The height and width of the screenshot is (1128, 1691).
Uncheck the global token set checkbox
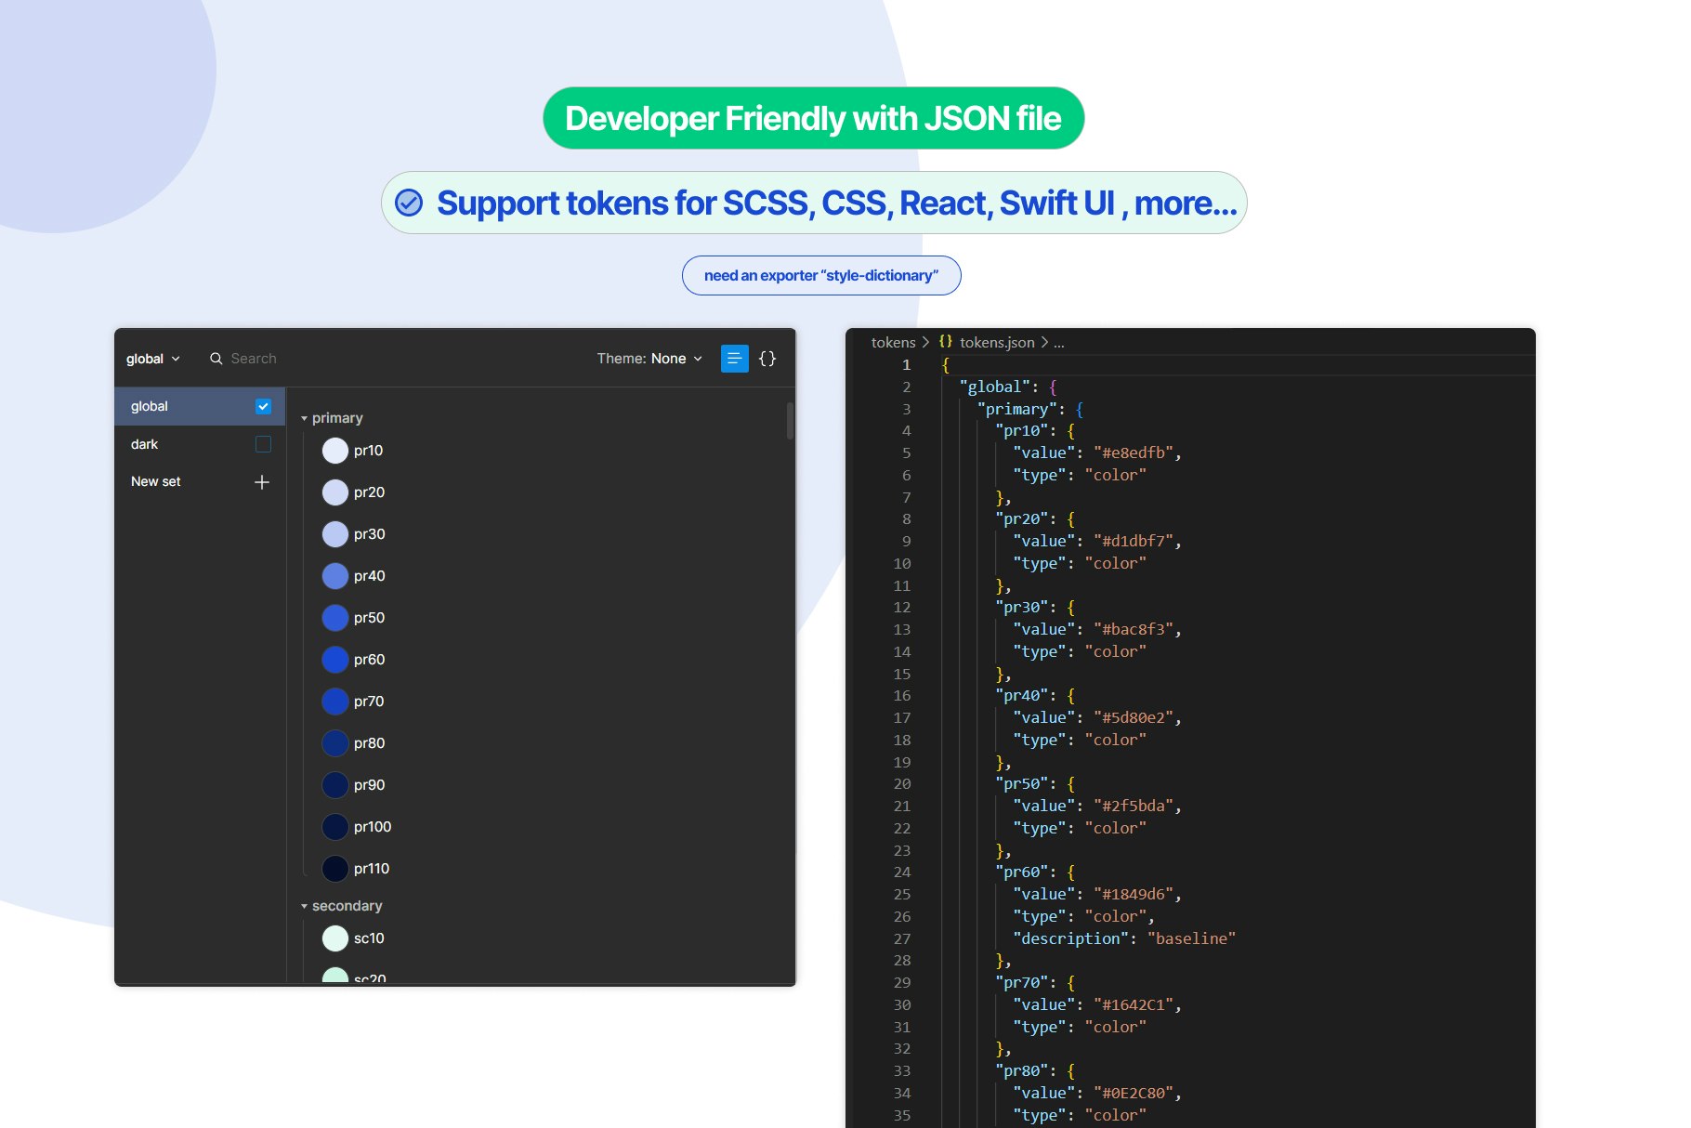pyautogui.click(x=263, y=406)
